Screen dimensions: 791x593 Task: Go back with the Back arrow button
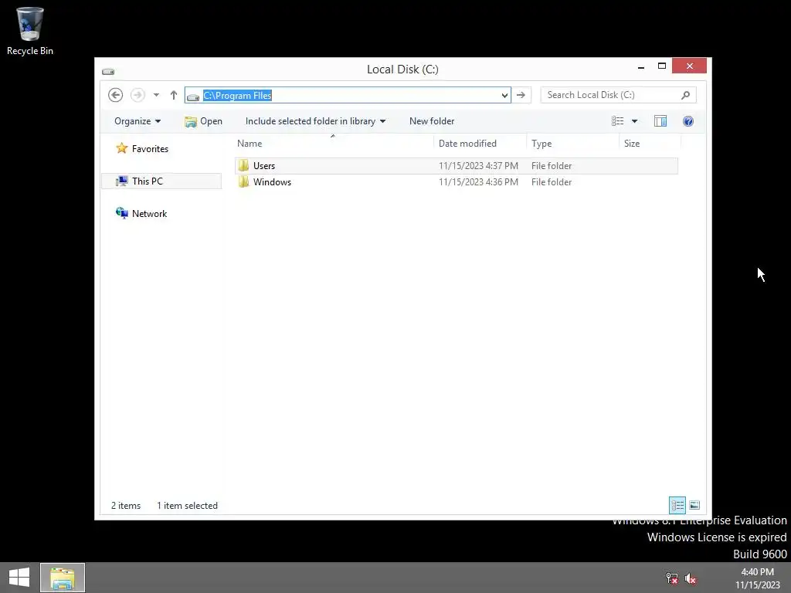point(116,95)
